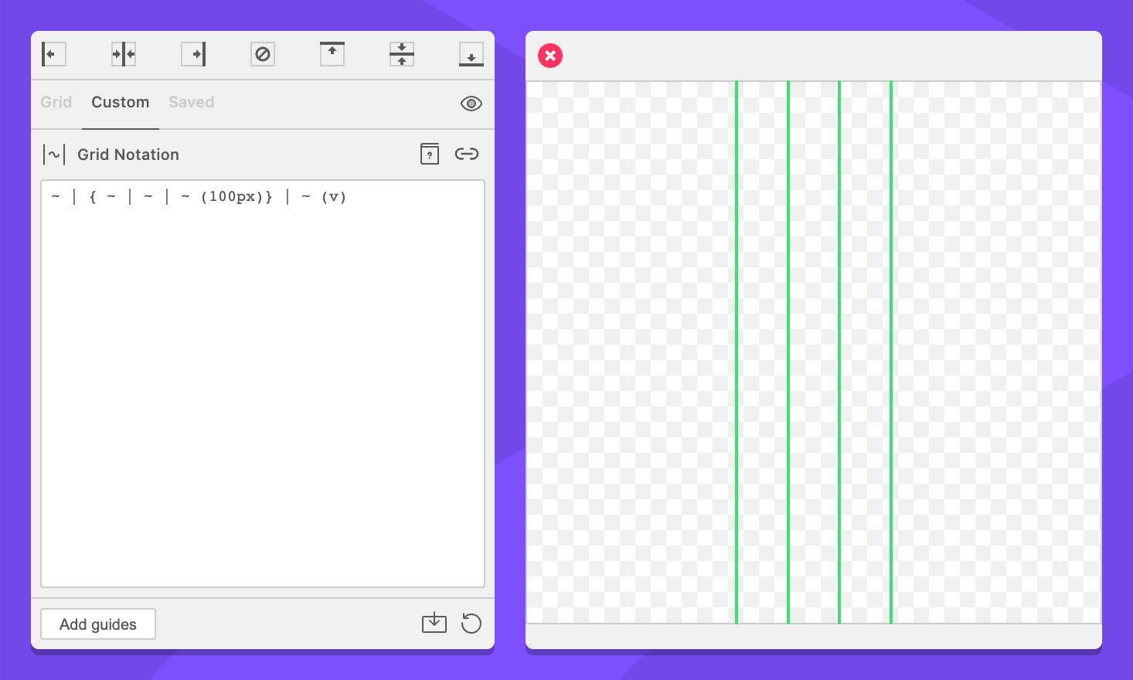1133x680 pixels.
Task: Add guide to left edge
Action: point(53,54)
